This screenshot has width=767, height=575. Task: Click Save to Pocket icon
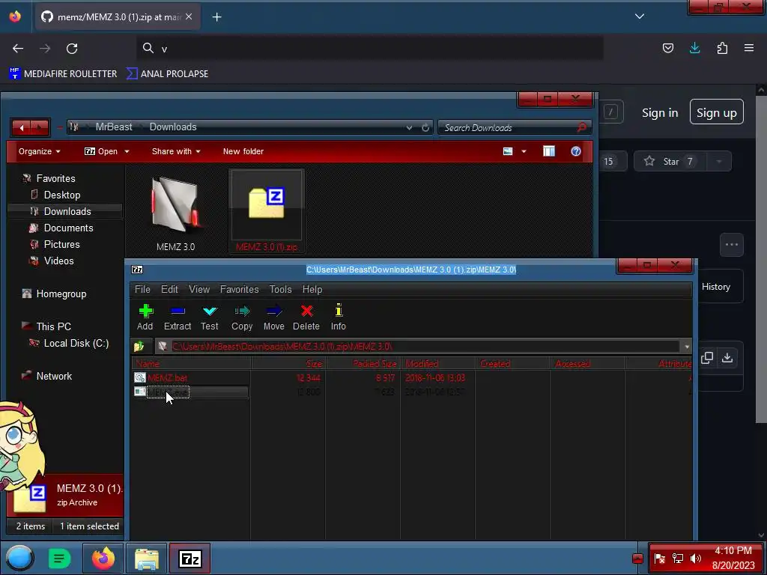(x=667, y=48)
